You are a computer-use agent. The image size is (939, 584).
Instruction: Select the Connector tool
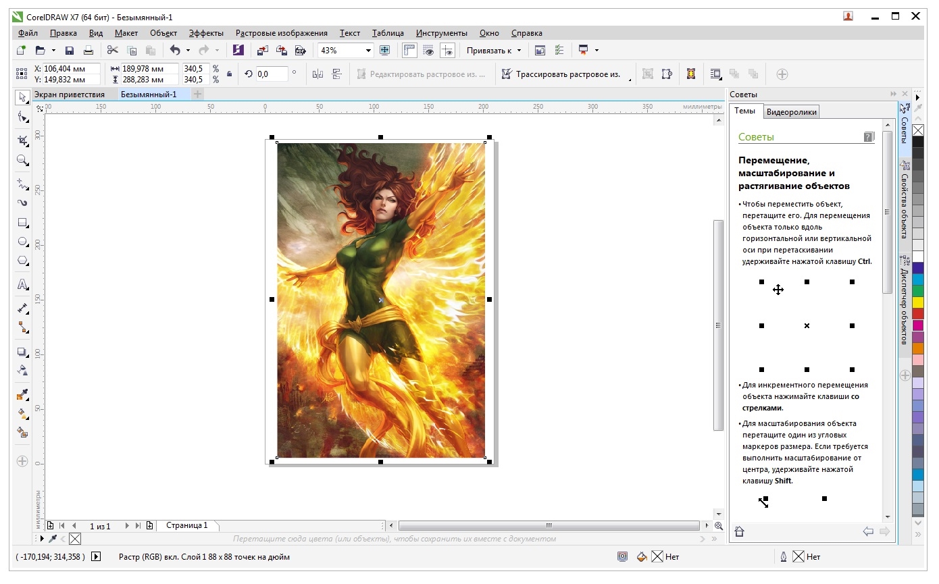click(x=22, y=327)
